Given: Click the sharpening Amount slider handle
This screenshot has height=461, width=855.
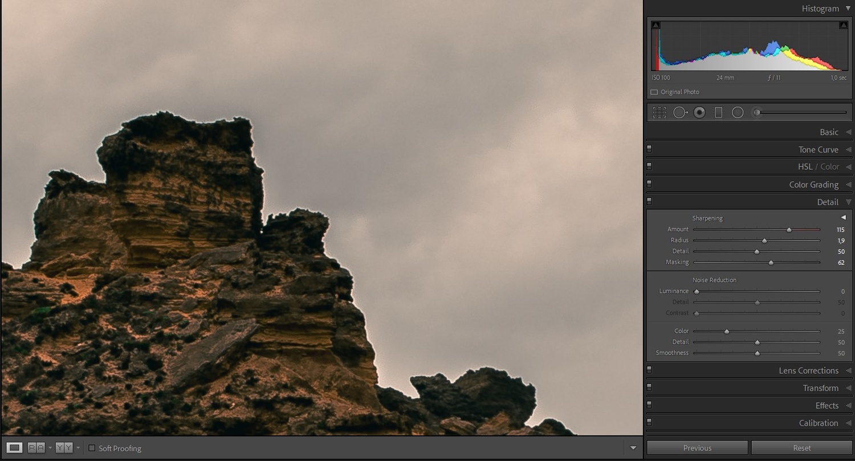Looking at the screenshot, I should coord(789,230).
